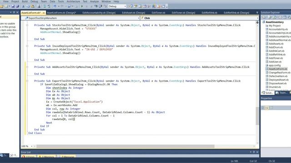The image size is (291, 163).
Task: Click the Cut scissors icon
Action: coord(23,6)
